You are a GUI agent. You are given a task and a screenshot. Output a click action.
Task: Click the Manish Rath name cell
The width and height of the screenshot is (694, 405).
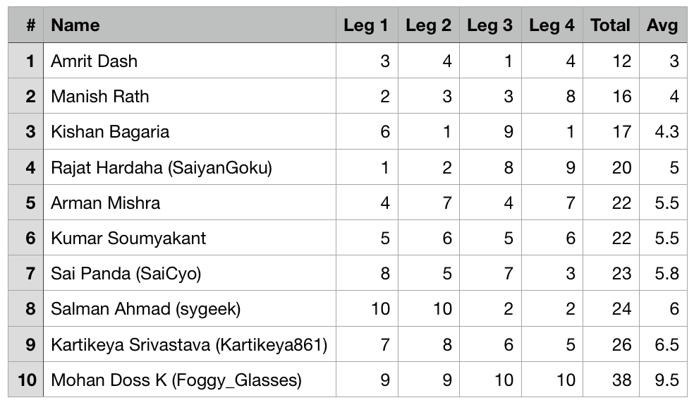click(100, 96)
